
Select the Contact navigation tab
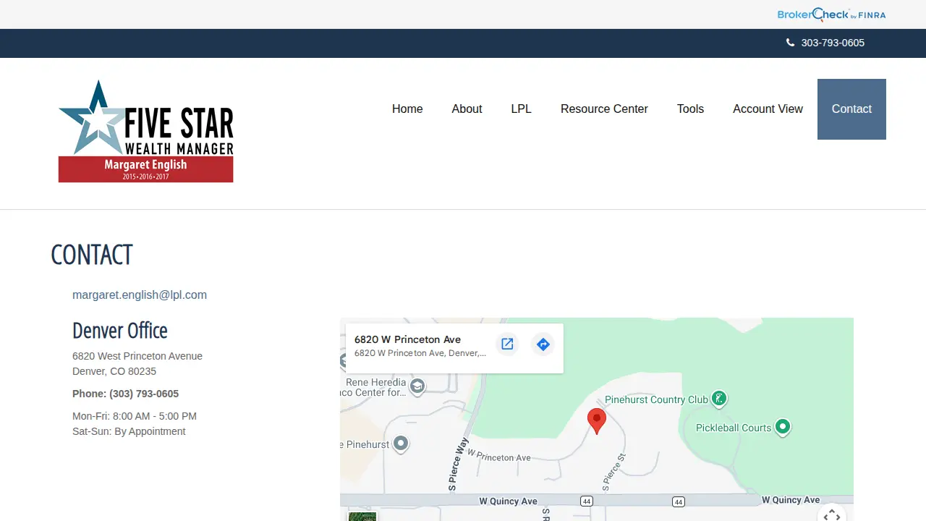(851, 109)
